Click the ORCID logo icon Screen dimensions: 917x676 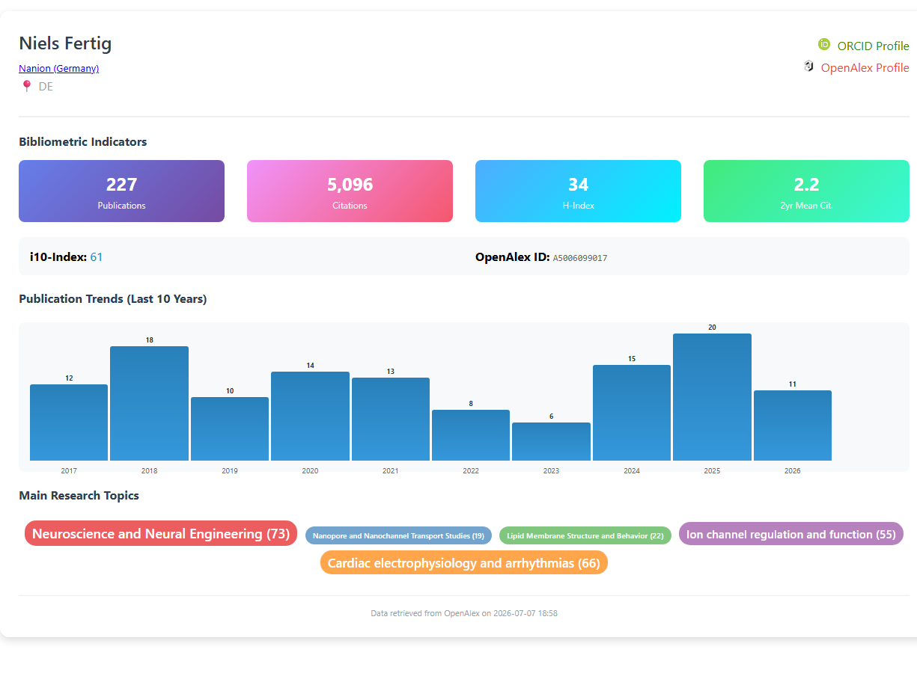[x=824, y=45]
